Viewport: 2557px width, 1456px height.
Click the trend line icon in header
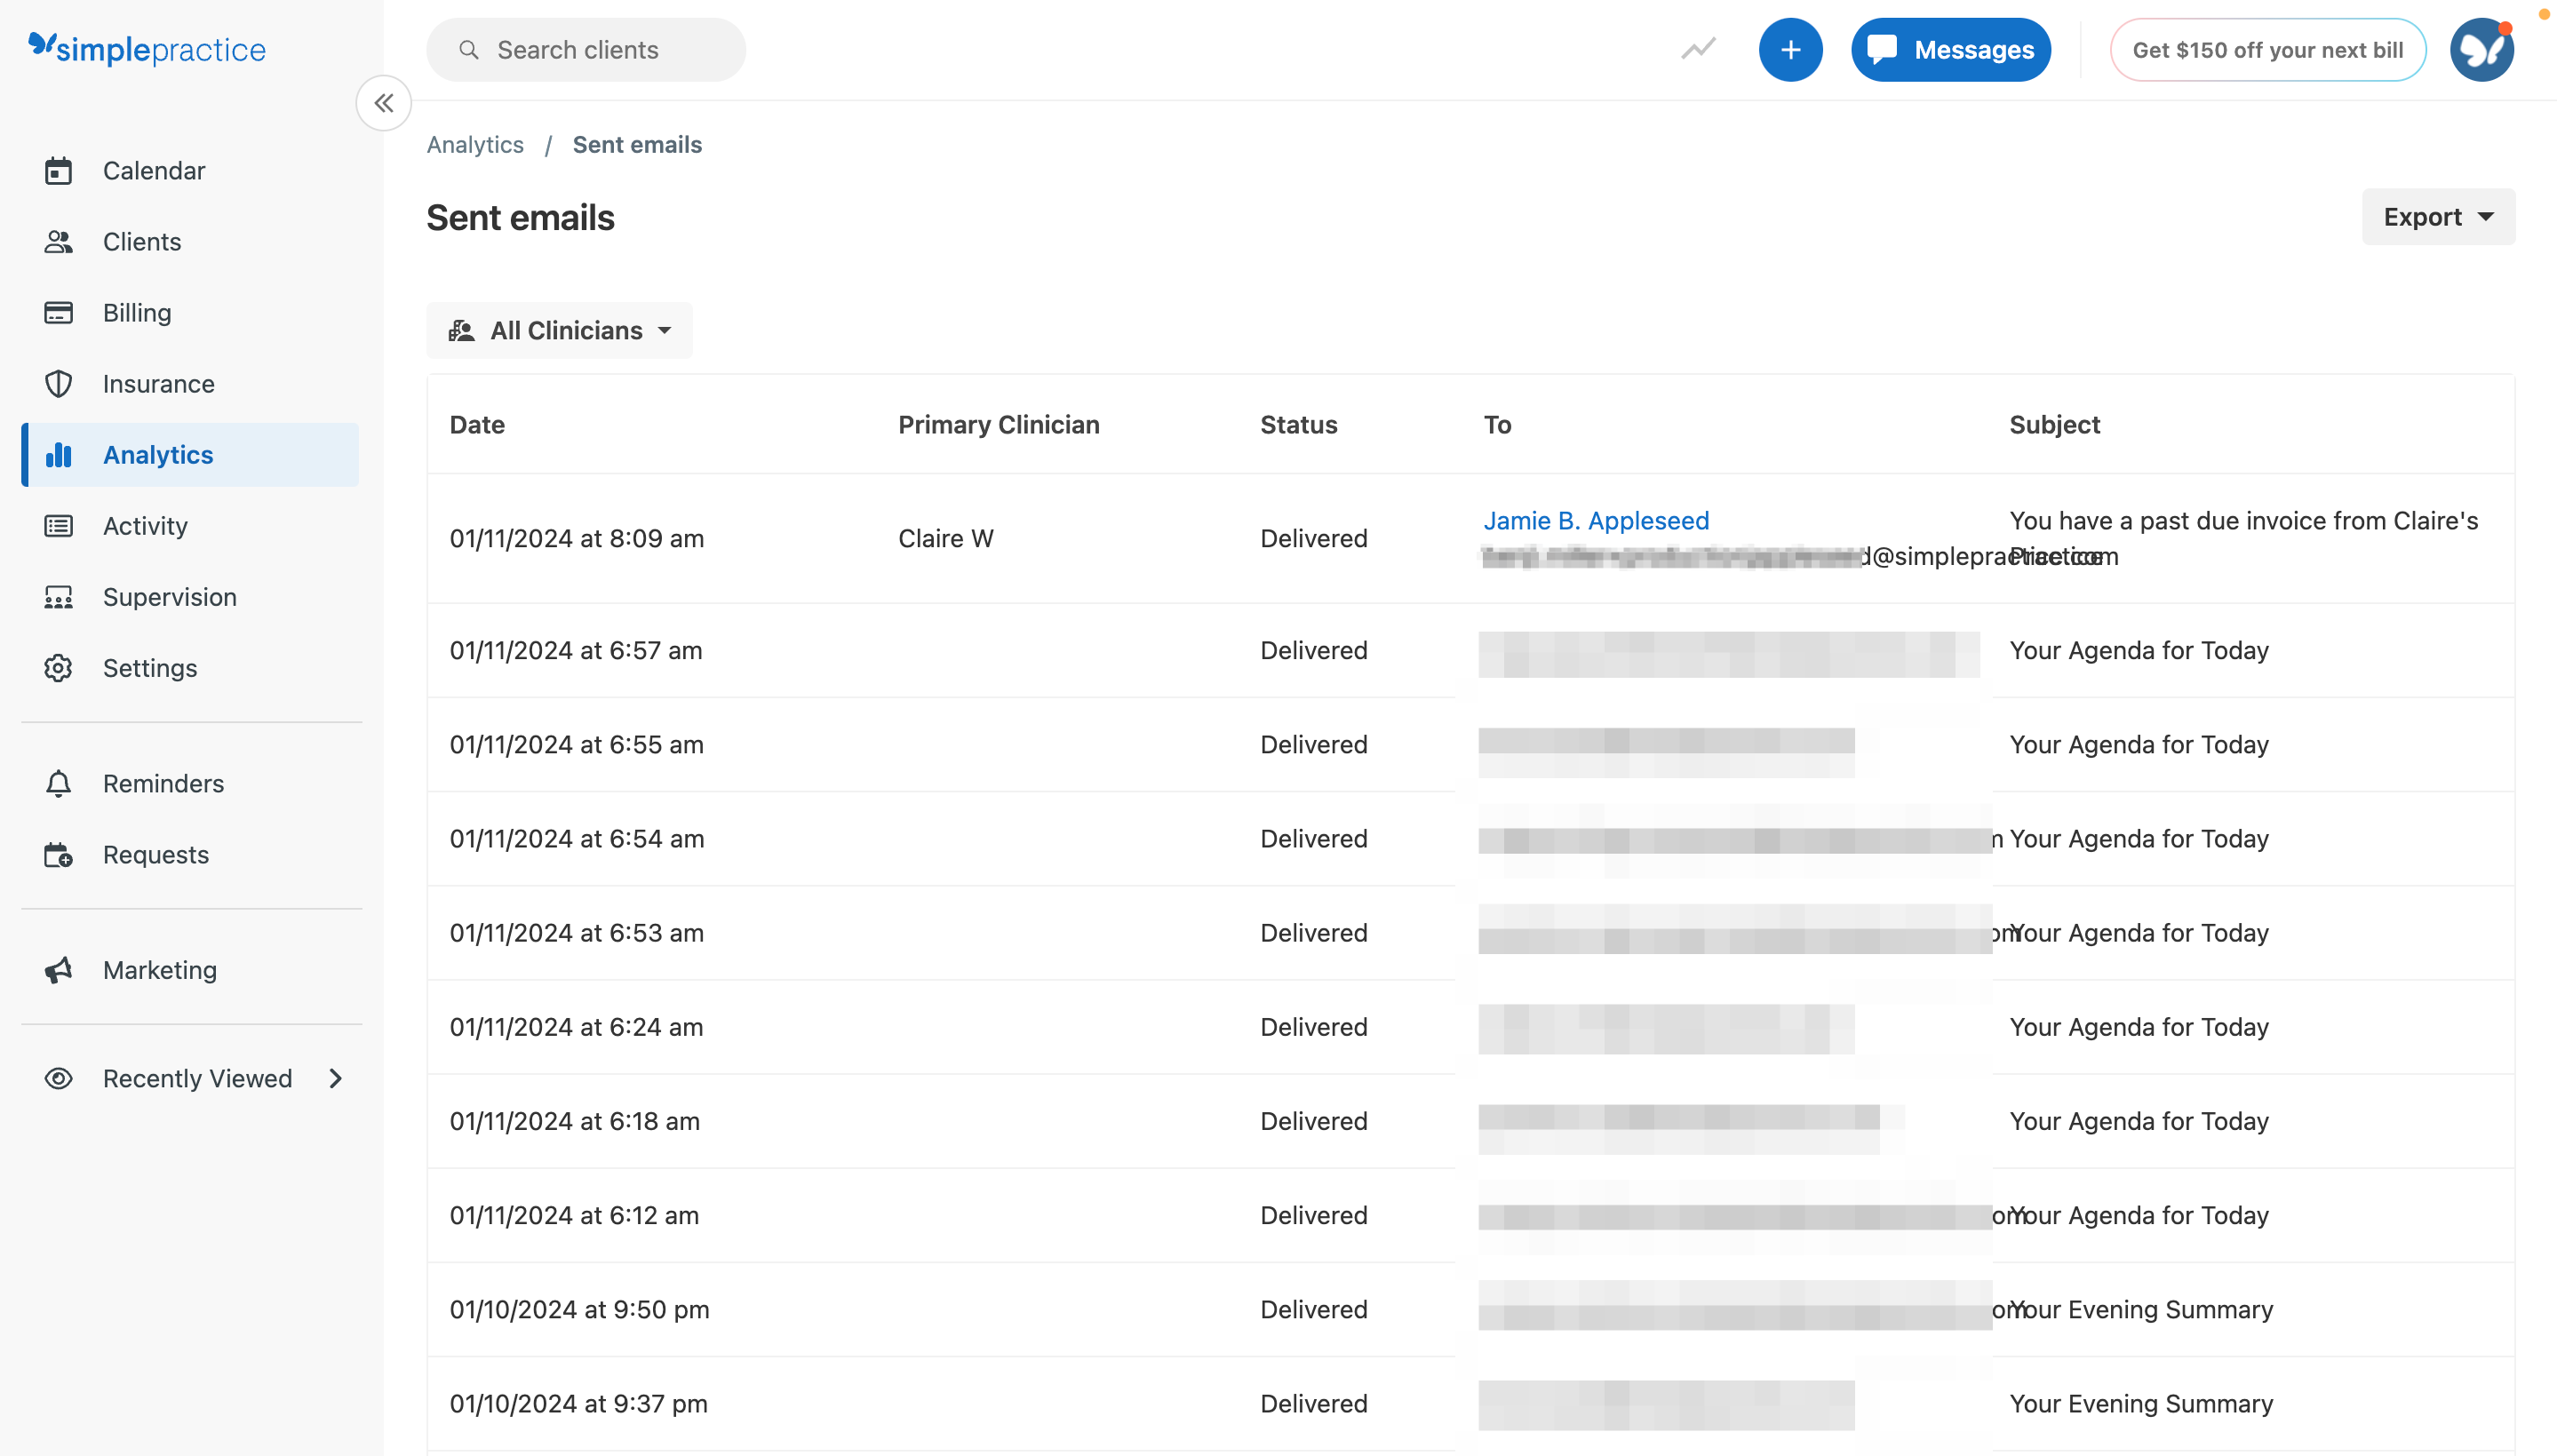click(1698, 49)
